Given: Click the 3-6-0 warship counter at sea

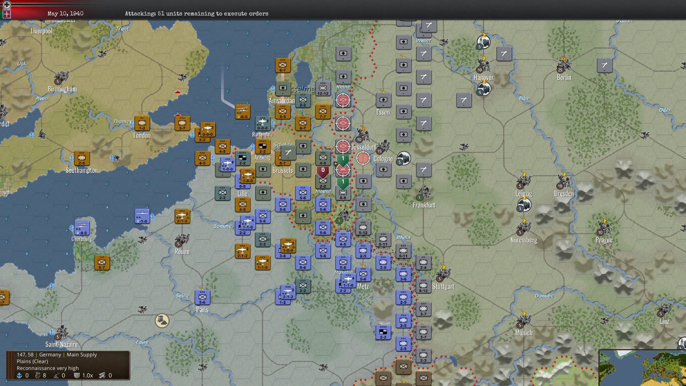Looking at the screenshot, I should coord(243,112).
